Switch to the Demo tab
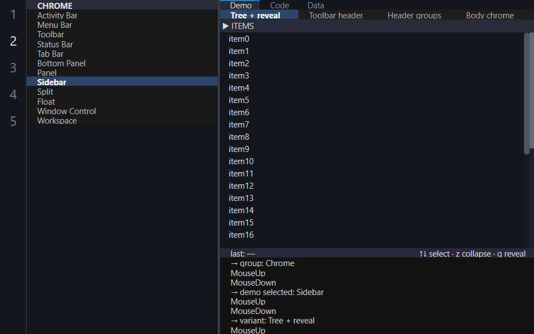534x334 pixels. (x=241, y=6)
